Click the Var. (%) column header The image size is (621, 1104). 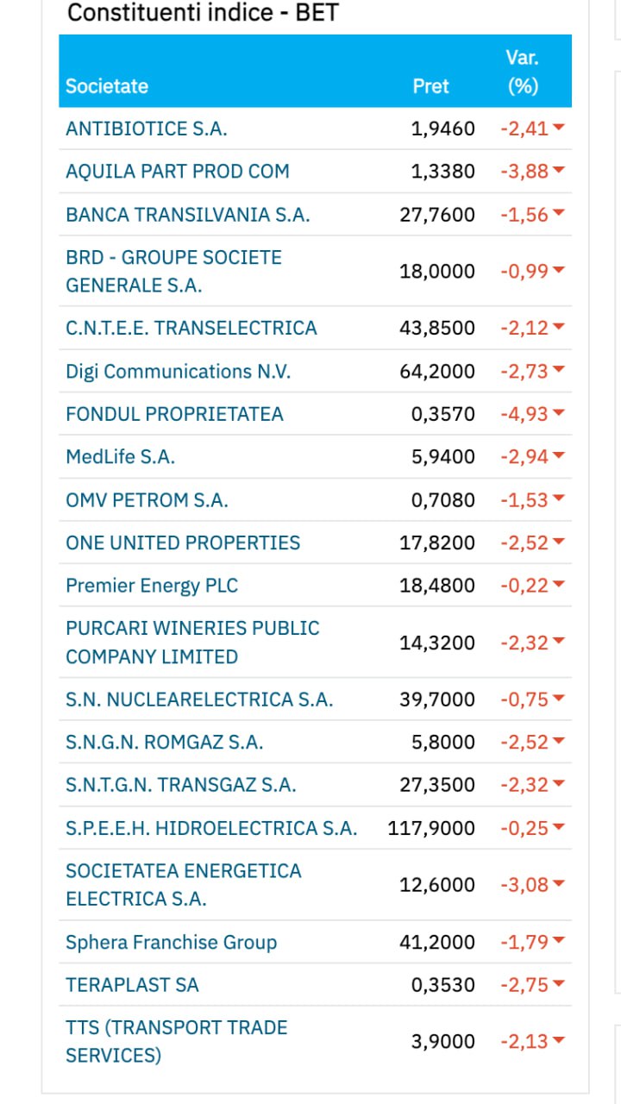[523, 72]
